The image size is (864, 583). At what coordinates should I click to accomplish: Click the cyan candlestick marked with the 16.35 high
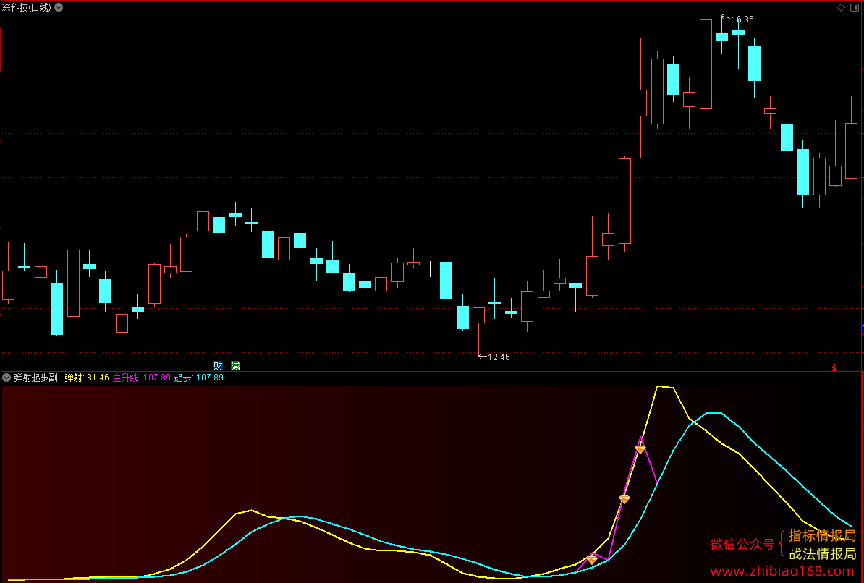722,36
